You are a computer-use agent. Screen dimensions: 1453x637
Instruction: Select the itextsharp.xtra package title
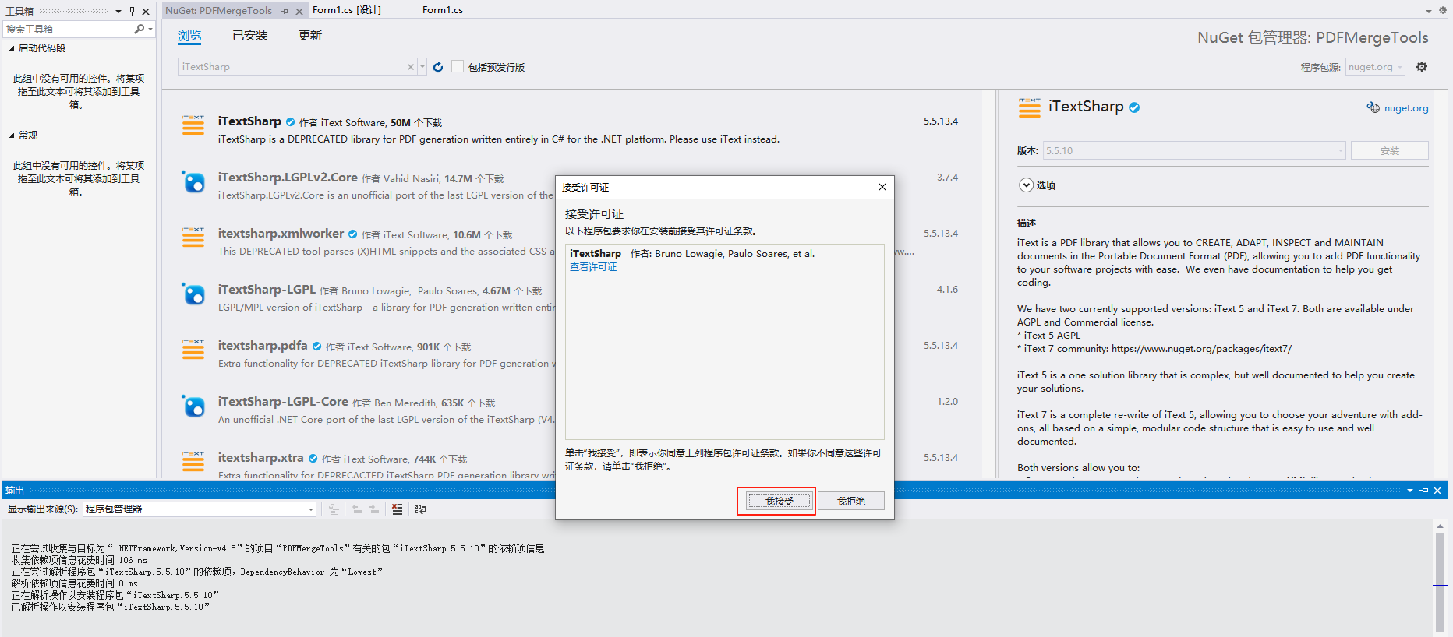[x=260, y=458]
